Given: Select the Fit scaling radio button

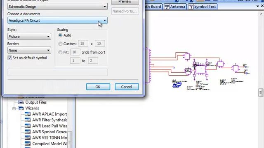Looking at the screenshot, I should pos(60,52).
